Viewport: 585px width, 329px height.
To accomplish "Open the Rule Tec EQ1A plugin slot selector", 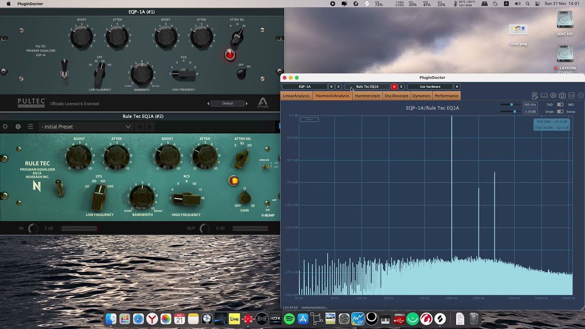I will click(x=367, y=86).
